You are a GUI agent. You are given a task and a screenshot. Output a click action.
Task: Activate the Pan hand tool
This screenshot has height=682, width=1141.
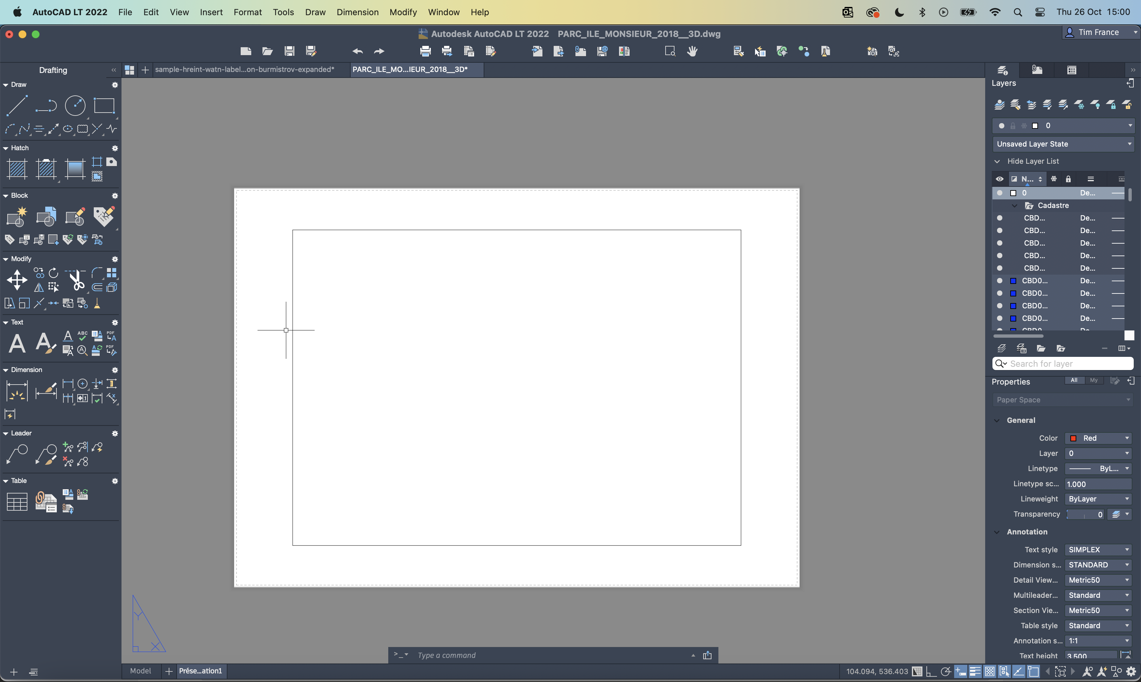[693, 51]
